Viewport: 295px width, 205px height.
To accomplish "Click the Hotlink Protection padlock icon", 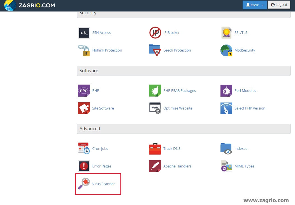I will (84, 50).
